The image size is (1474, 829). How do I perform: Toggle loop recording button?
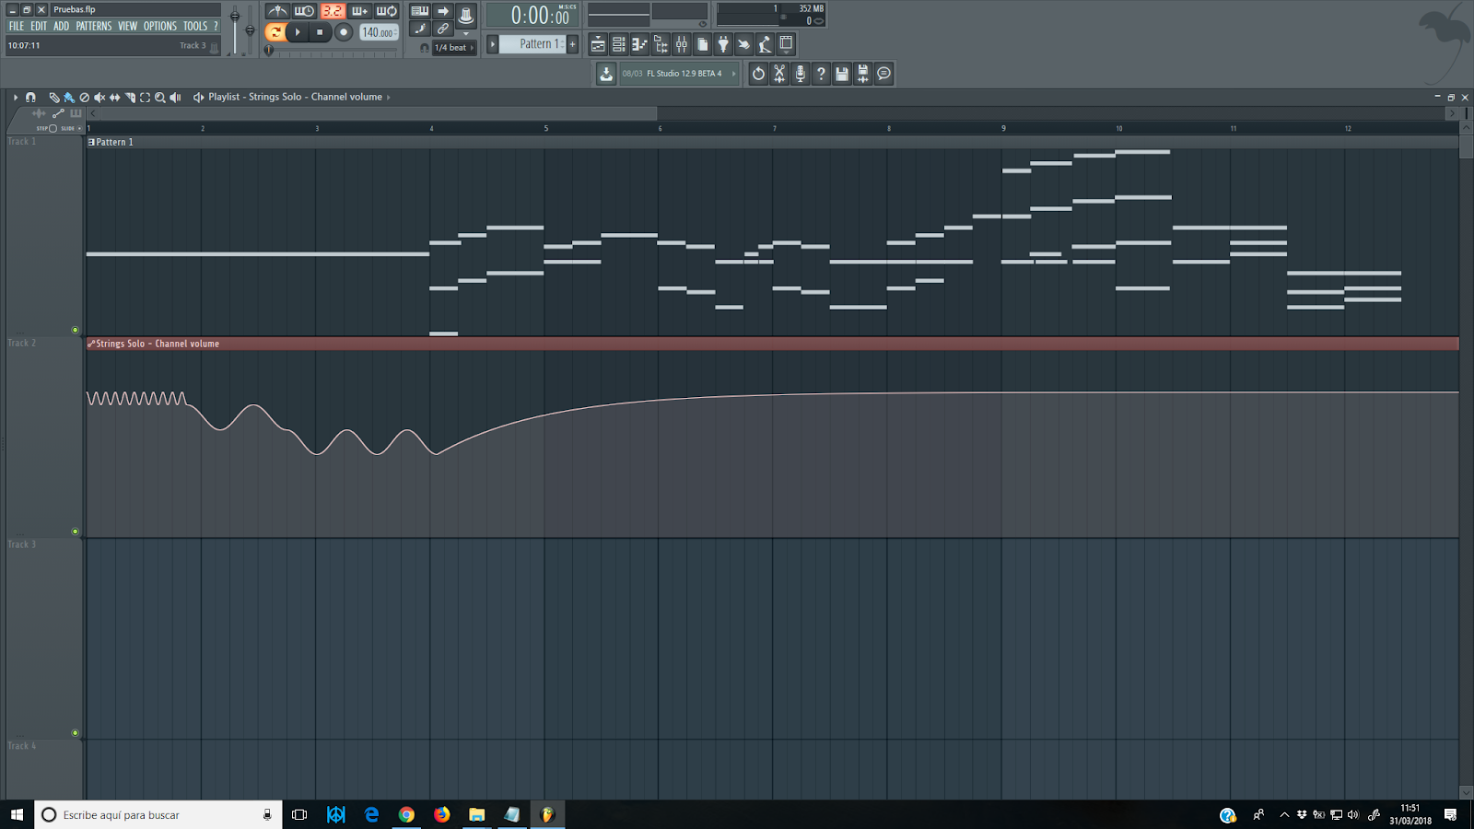tap(387, 11)
